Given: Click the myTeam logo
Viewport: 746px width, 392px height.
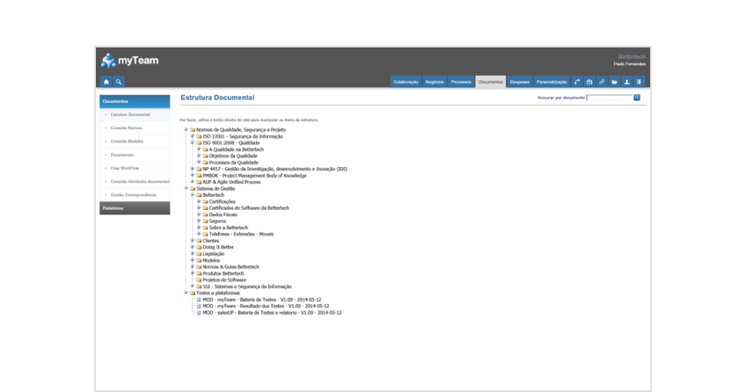Looking at the screenshot, I should (129, 60).
